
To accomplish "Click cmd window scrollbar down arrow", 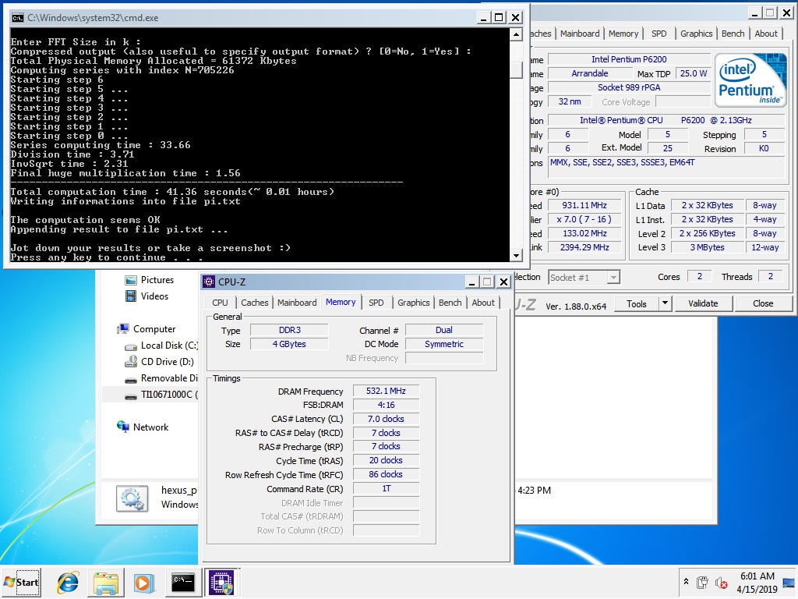I will point(516,256).
